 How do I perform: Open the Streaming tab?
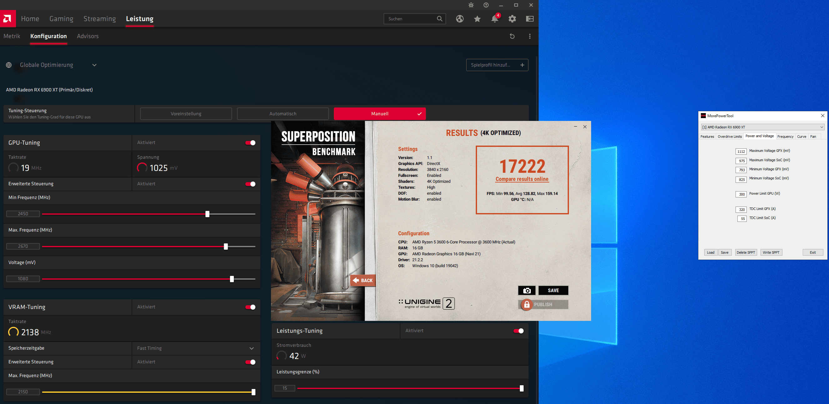[100, 19]
